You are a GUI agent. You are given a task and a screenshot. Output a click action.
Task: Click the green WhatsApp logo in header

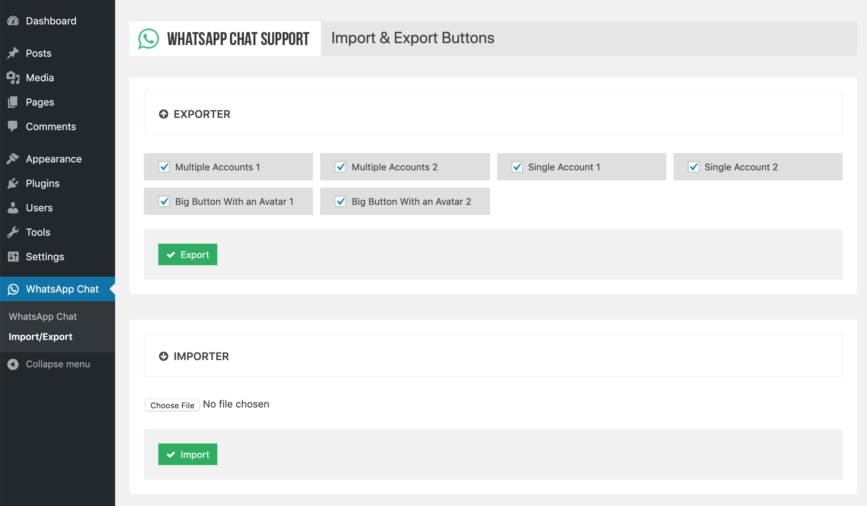tap(149, 39)
